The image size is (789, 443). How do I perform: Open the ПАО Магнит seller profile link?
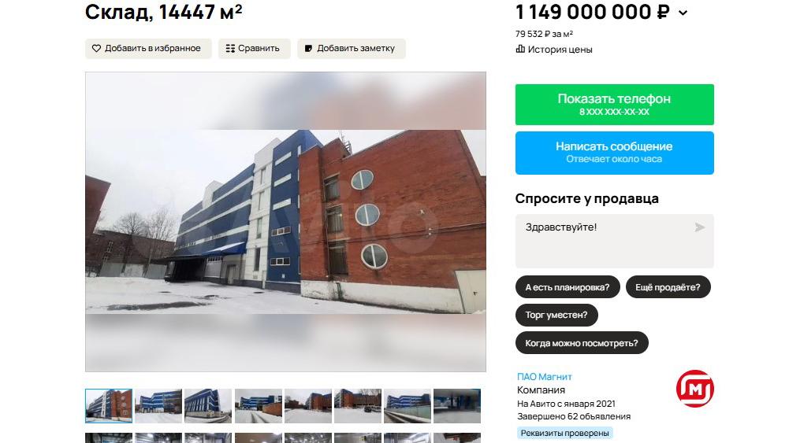545,377
